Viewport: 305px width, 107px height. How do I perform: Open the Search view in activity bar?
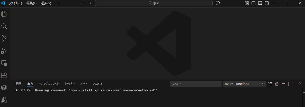[x=4, y=26]
